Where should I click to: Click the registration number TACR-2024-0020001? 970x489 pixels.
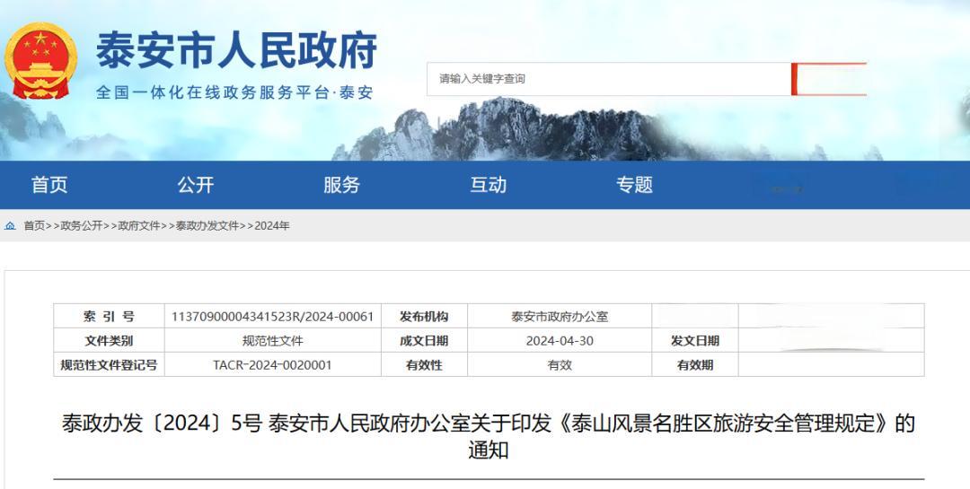(x=272, y=365)
